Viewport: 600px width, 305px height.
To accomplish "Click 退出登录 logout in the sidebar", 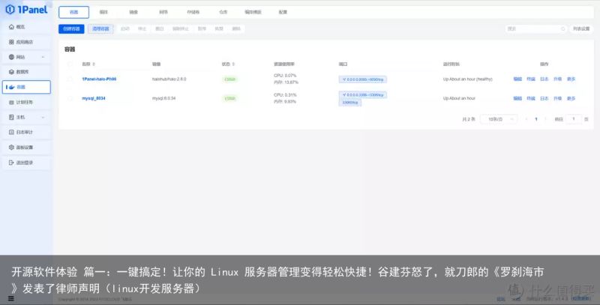I will coord(26,163).
